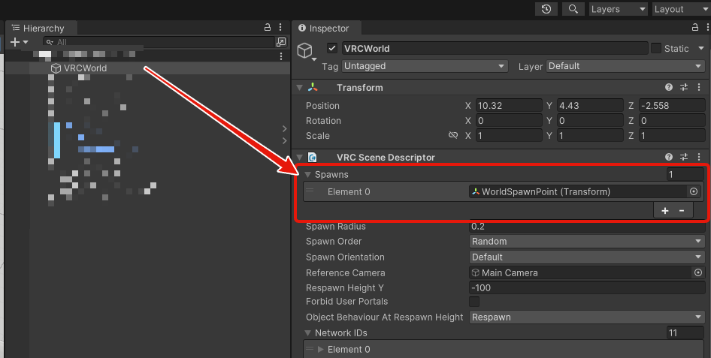Viewport: 711px width, 358px height.
Task: Open the global search magnifier
Action: pyautogui.click(x=573, y=9)
